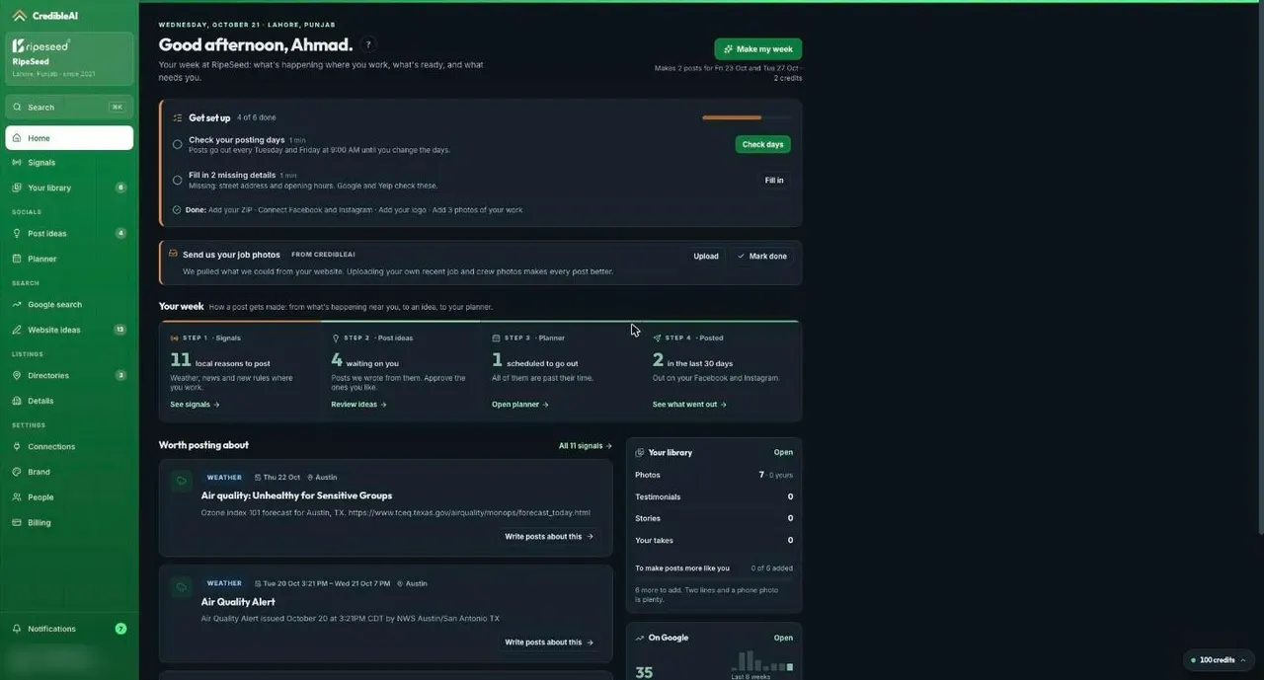Screen dimensions: 1264x680
Task: Click the Upload button for job photos
Action: [706, 256]
